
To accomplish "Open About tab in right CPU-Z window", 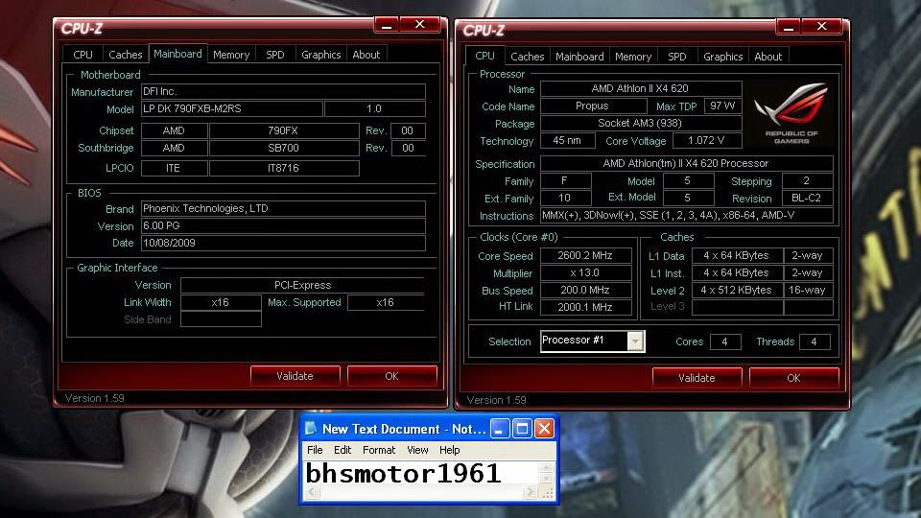I will pyautogui.click(x=767, y=57).
